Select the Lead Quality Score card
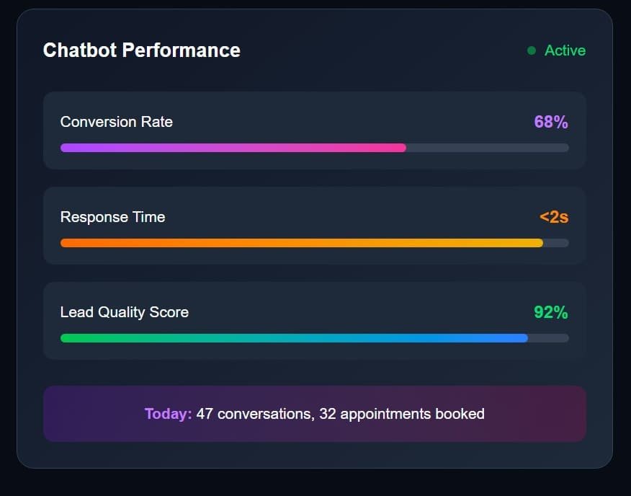Viewport: 631px width, 496px height. coord(314,321)
